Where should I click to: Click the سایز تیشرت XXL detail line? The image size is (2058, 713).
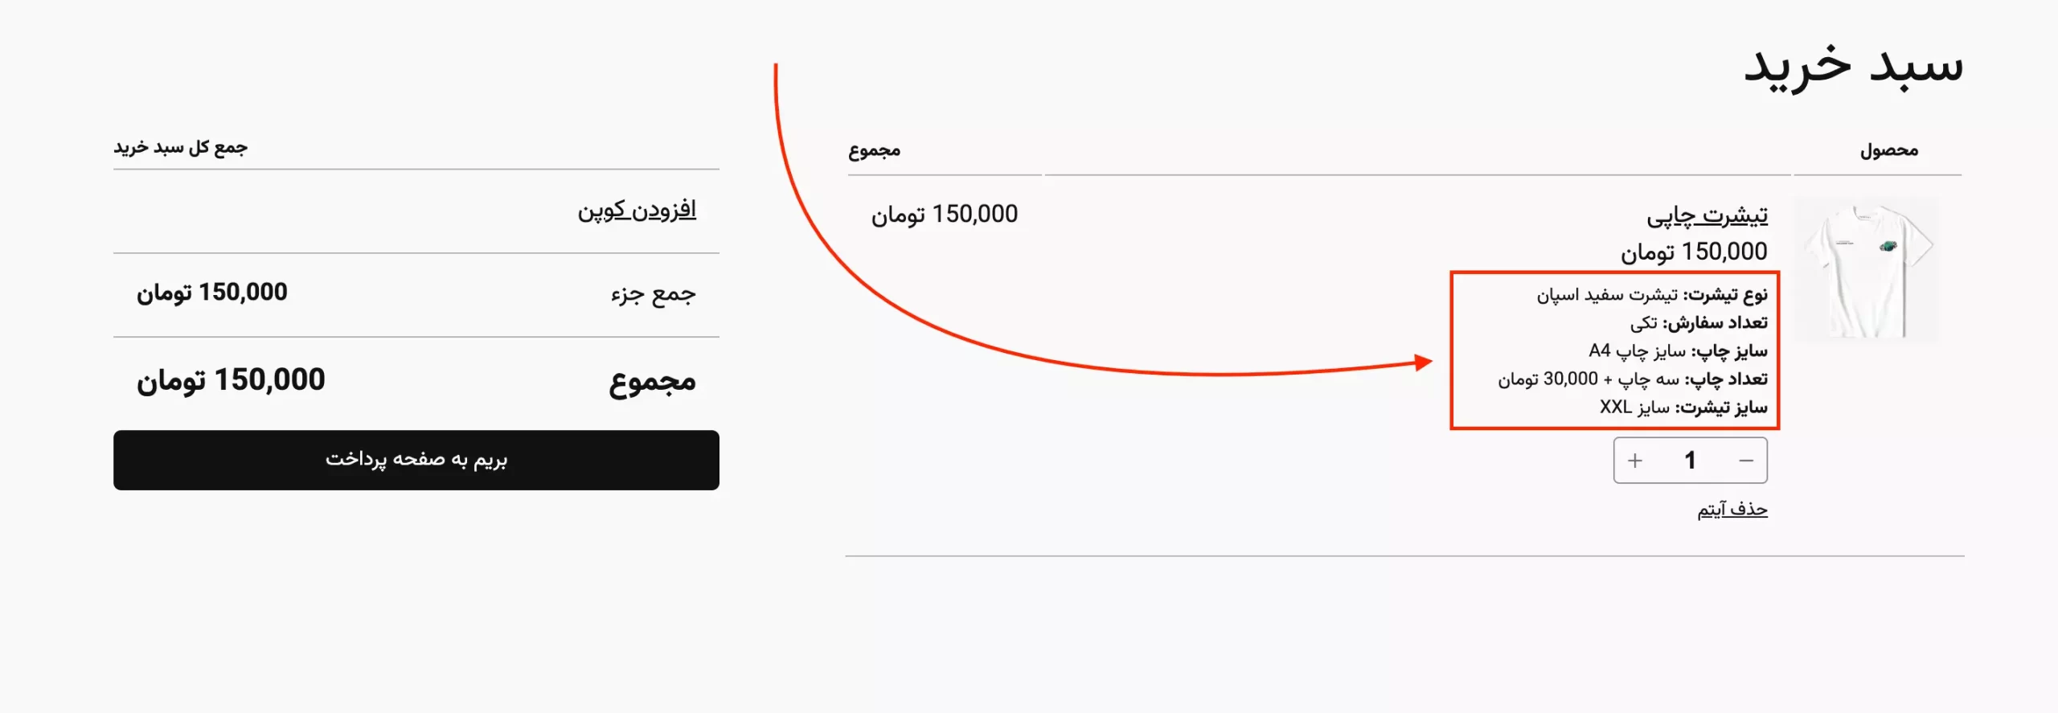[1683, 408]
